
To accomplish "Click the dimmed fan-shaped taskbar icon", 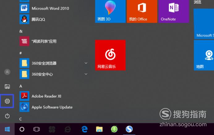I will pyautogui.click(x=52, y=129).
